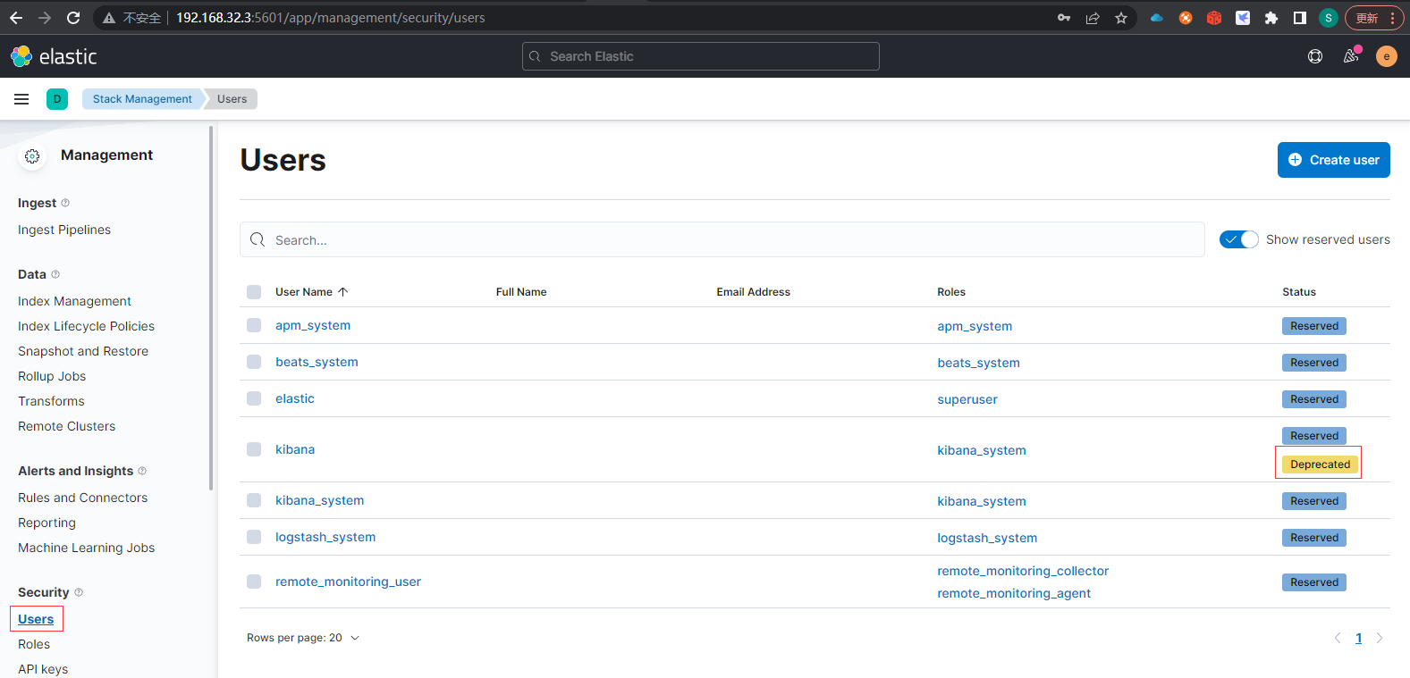The width and height of the screenshot is (1410, 678).
Task: Open API keys in the sidebar
Action: pos(43,669)
